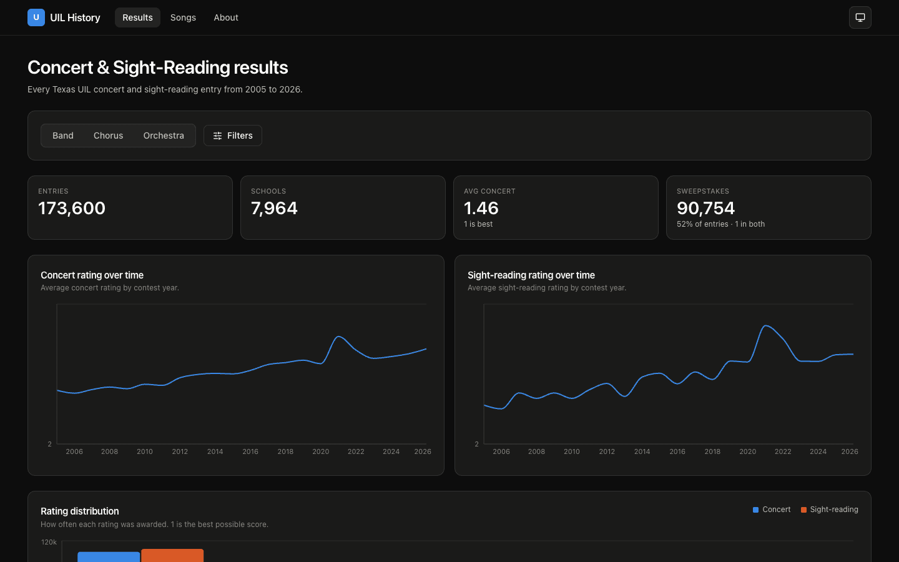Click the 'Concert & Sight-Reading results' page heading
The height and width of the screenshot is (562, 899).
click(158, 67)
